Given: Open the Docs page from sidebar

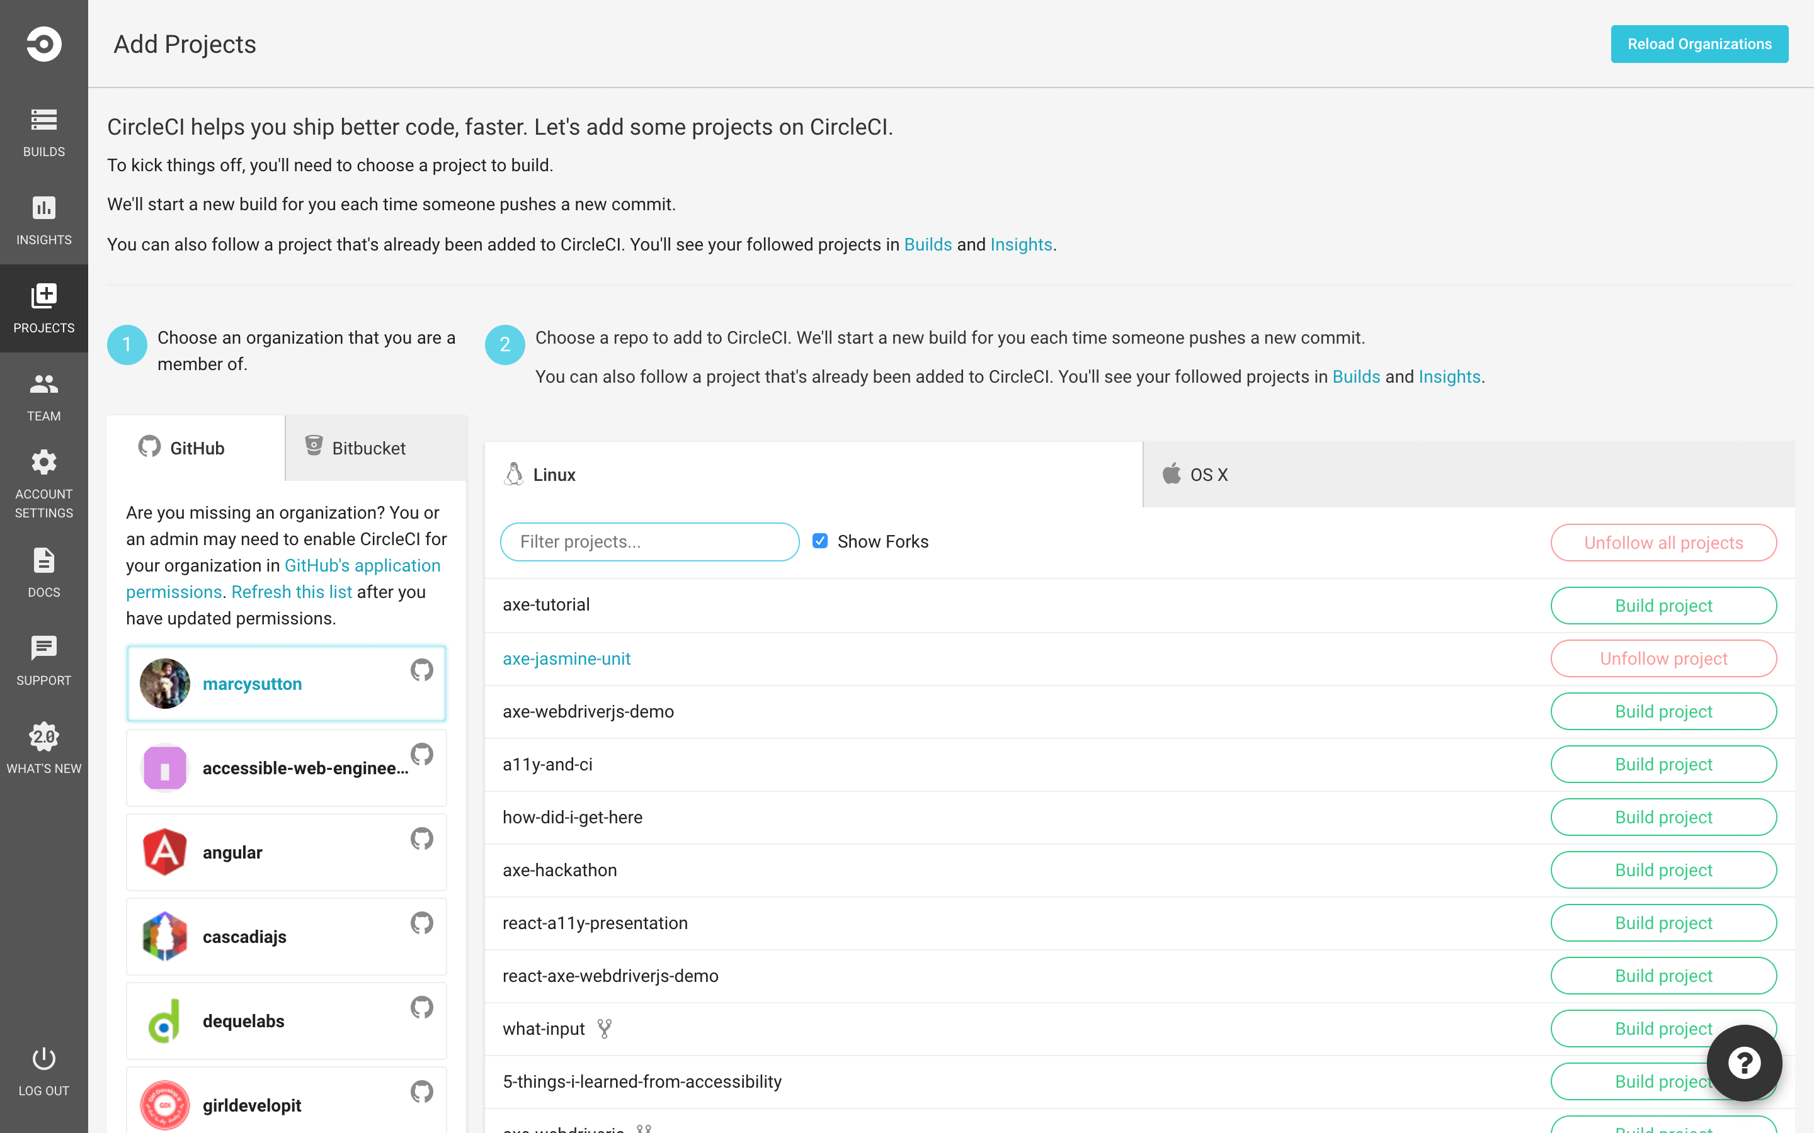Looking at the screenshot, I should 43,573.
